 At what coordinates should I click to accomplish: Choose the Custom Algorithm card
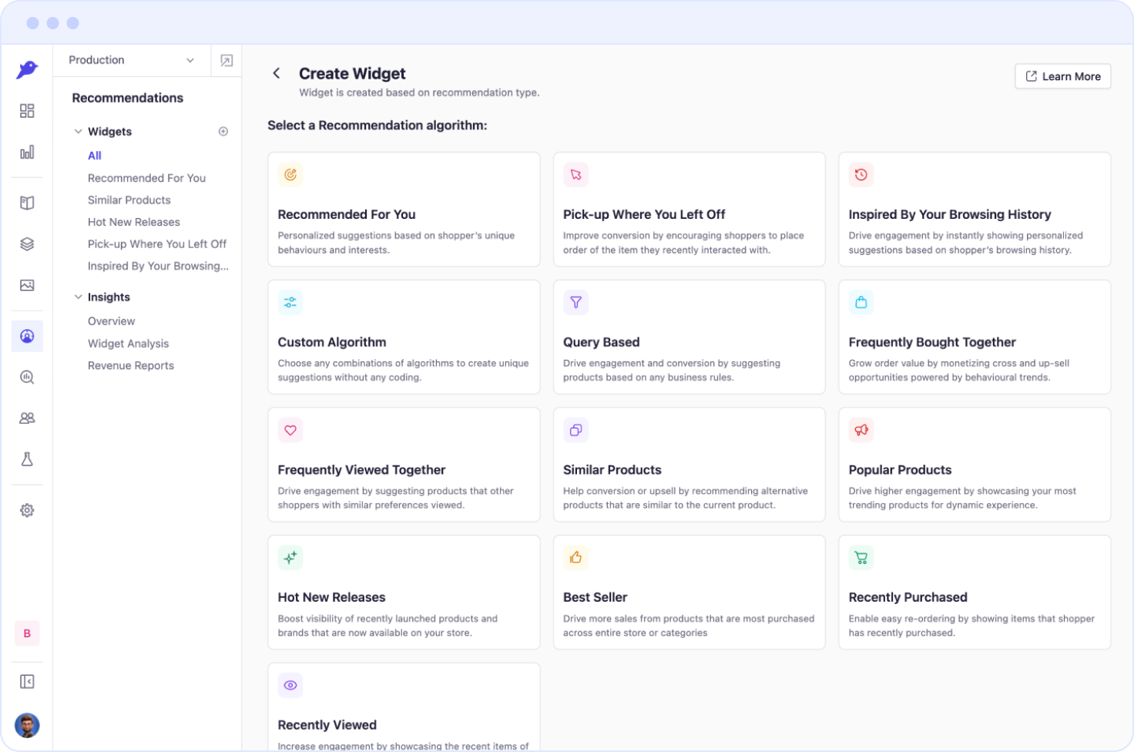404,337
